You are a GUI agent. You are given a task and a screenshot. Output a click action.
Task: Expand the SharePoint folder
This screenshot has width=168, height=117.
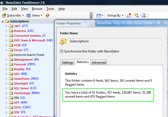coord(7,79)
